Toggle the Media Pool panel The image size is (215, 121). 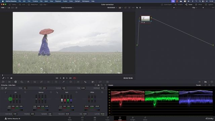click(33, 4)
